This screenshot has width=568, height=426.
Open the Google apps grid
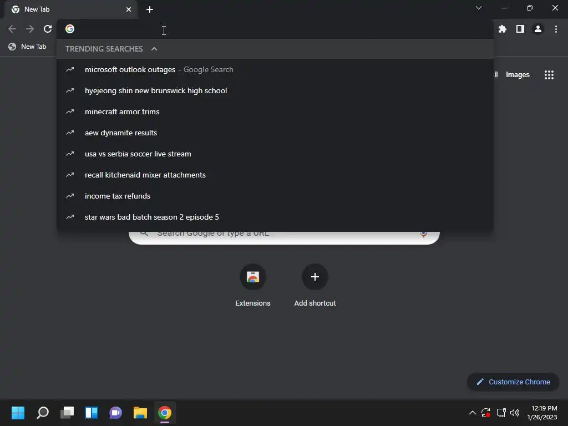pyautogui.click(x=549, y=75)
